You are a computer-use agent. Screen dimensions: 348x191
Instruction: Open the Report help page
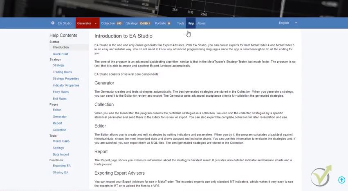(x=57, y=123)
